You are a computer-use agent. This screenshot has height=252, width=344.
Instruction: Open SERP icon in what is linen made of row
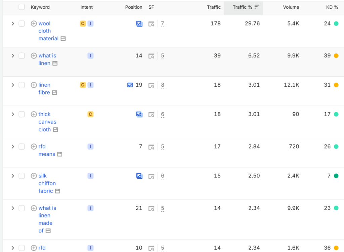(x=152, y=208)
